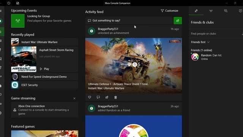Click the added Random as a friend text
Viewport: 243px width, 137px height.
tap(114, 110)
